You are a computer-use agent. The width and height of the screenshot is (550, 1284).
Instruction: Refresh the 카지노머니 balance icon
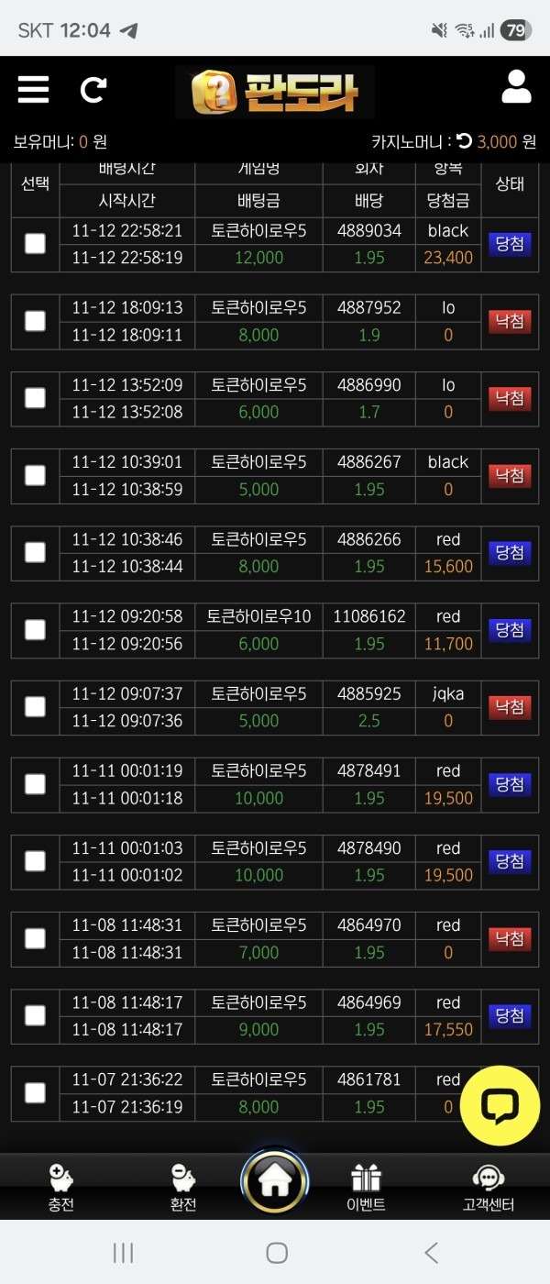[464, 141]
